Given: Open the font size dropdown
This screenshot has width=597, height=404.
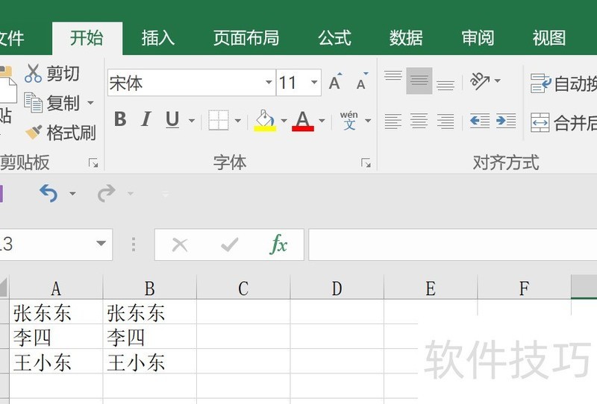Looking at the screenshot, I should (314, 82).
